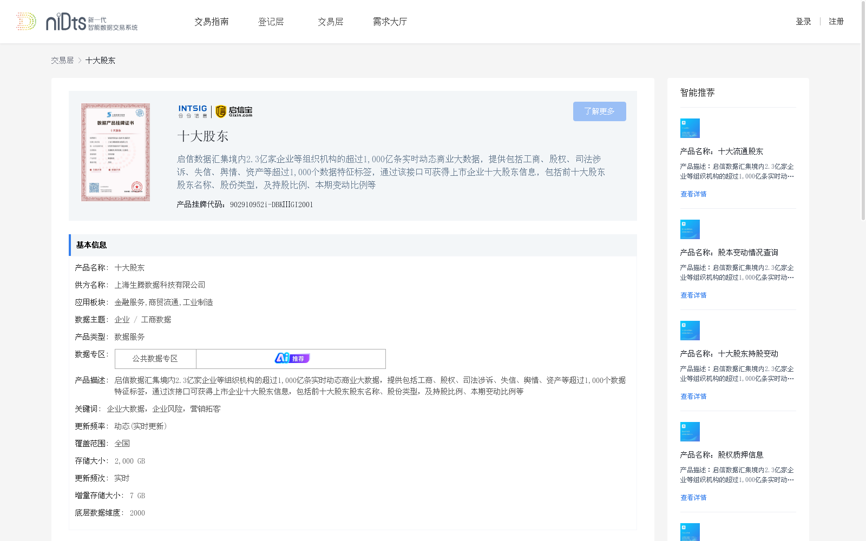This screenshot has width=866, height=541.
Task: Click the 启信宝 Qixin.com logo
Action: point(234,111)
